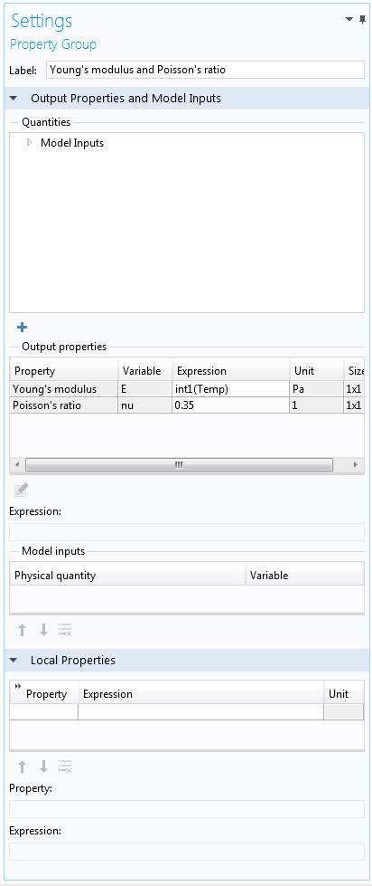
Task: Click the blue plus Add icon under Quantities
Action: [x=23, y=328]
